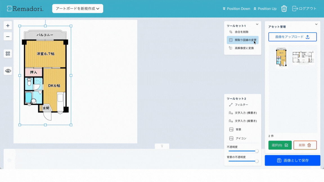Click the 画像をアップロード button
The height and width of the screenshot is (182, 324).
tap(292, 37)
